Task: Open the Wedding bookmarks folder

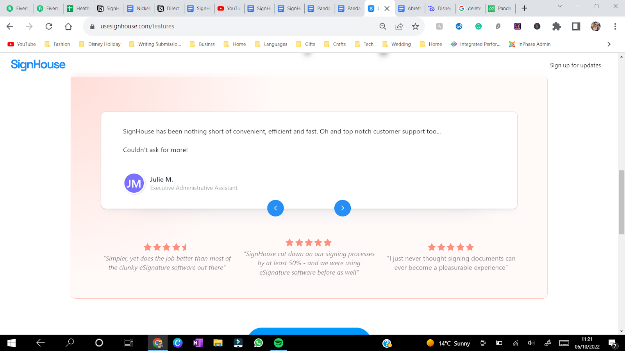Action: point(397,44)
